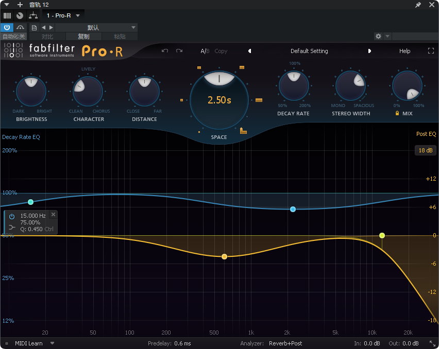Viewport: 439px width, 349px height.
Task: Toggle the plugin power bypass button
Action: [7, 27]
